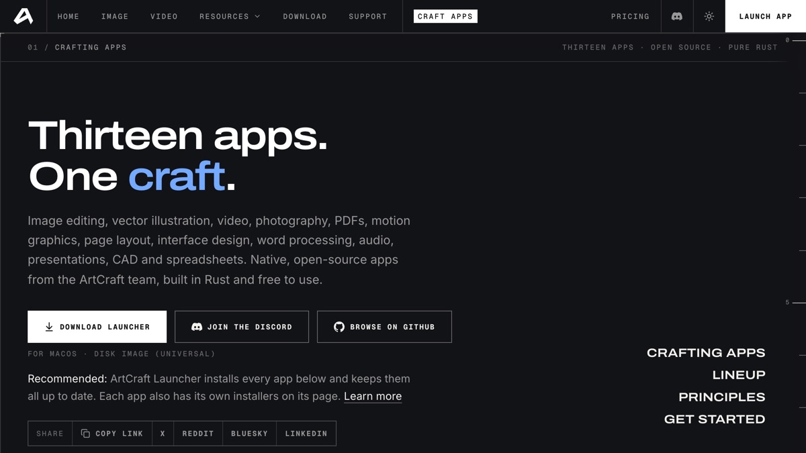
Task: Select the Craft Apps nav item
Action: [x=445, y=16]
